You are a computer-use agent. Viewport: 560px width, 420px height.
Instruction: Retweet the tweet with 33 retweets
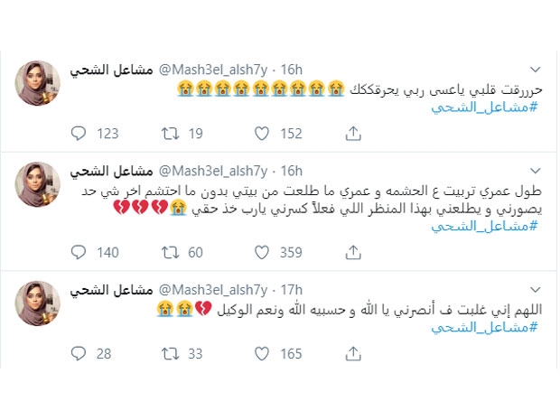coord(169,354)
